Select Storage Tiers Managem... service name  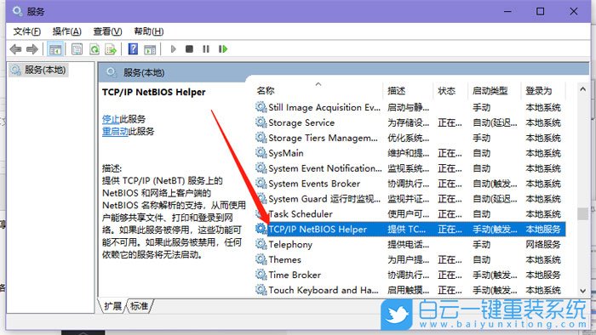tap(323, 138)
